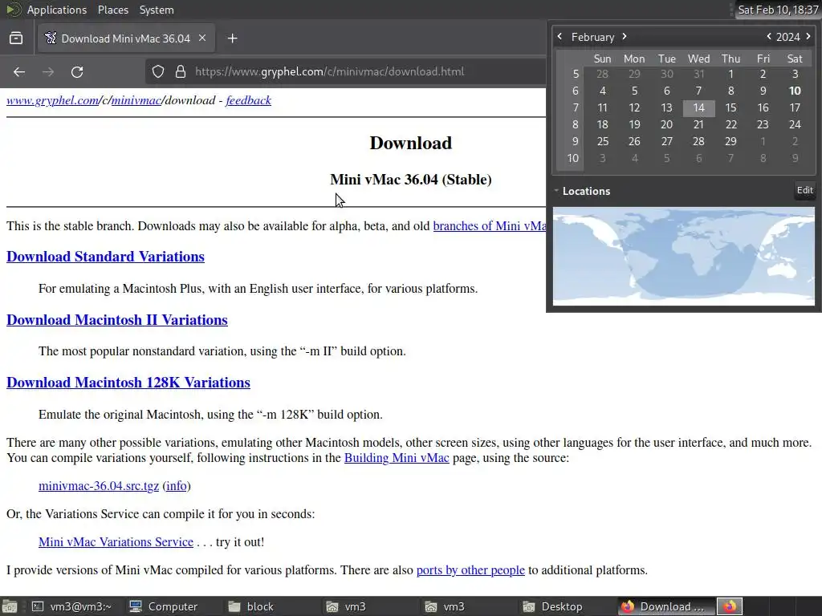Switch to the Computer window in taskbar
Viewport: 822px width, 616px height.
coord(164,606)
